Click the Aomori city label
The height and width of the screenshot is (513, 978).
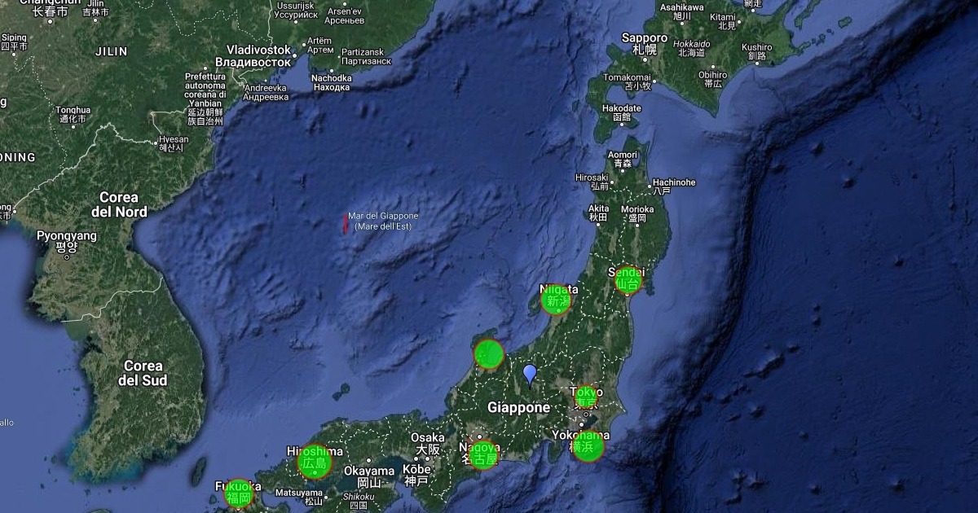point(623,159)
